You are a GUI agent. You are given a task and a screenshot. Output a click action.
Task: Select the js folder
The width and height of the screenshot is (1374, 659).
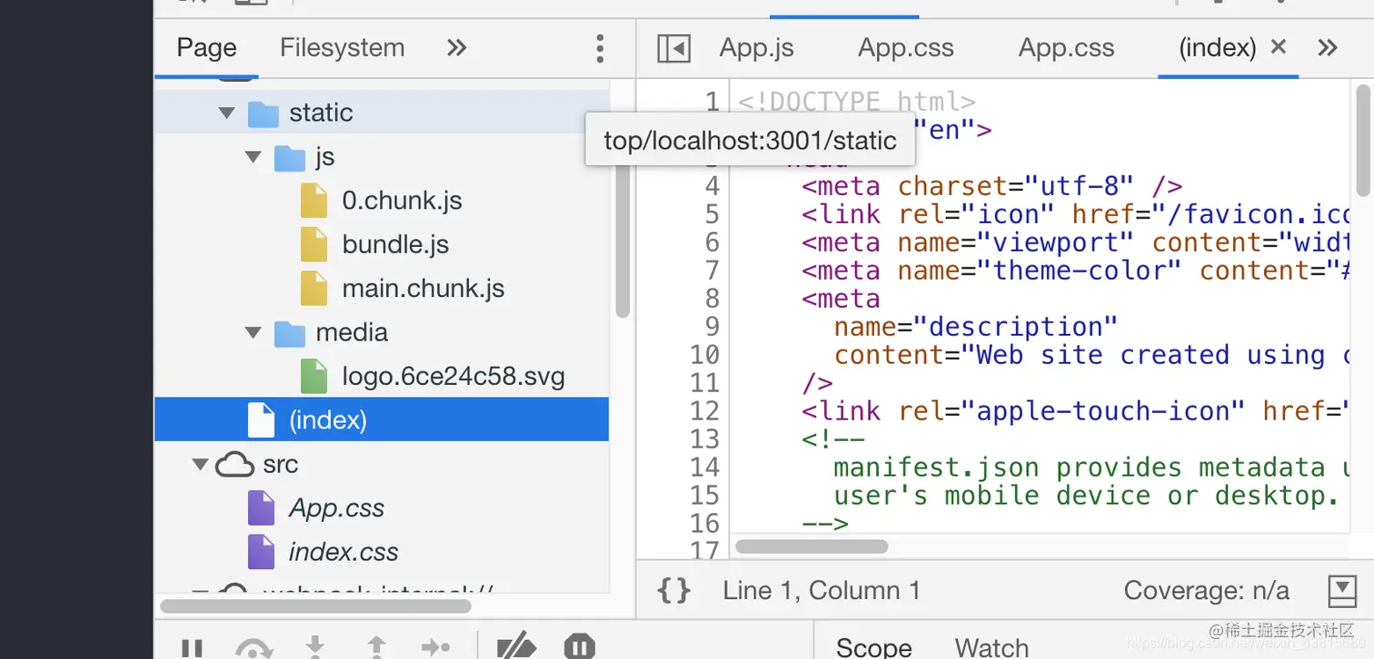324,157
